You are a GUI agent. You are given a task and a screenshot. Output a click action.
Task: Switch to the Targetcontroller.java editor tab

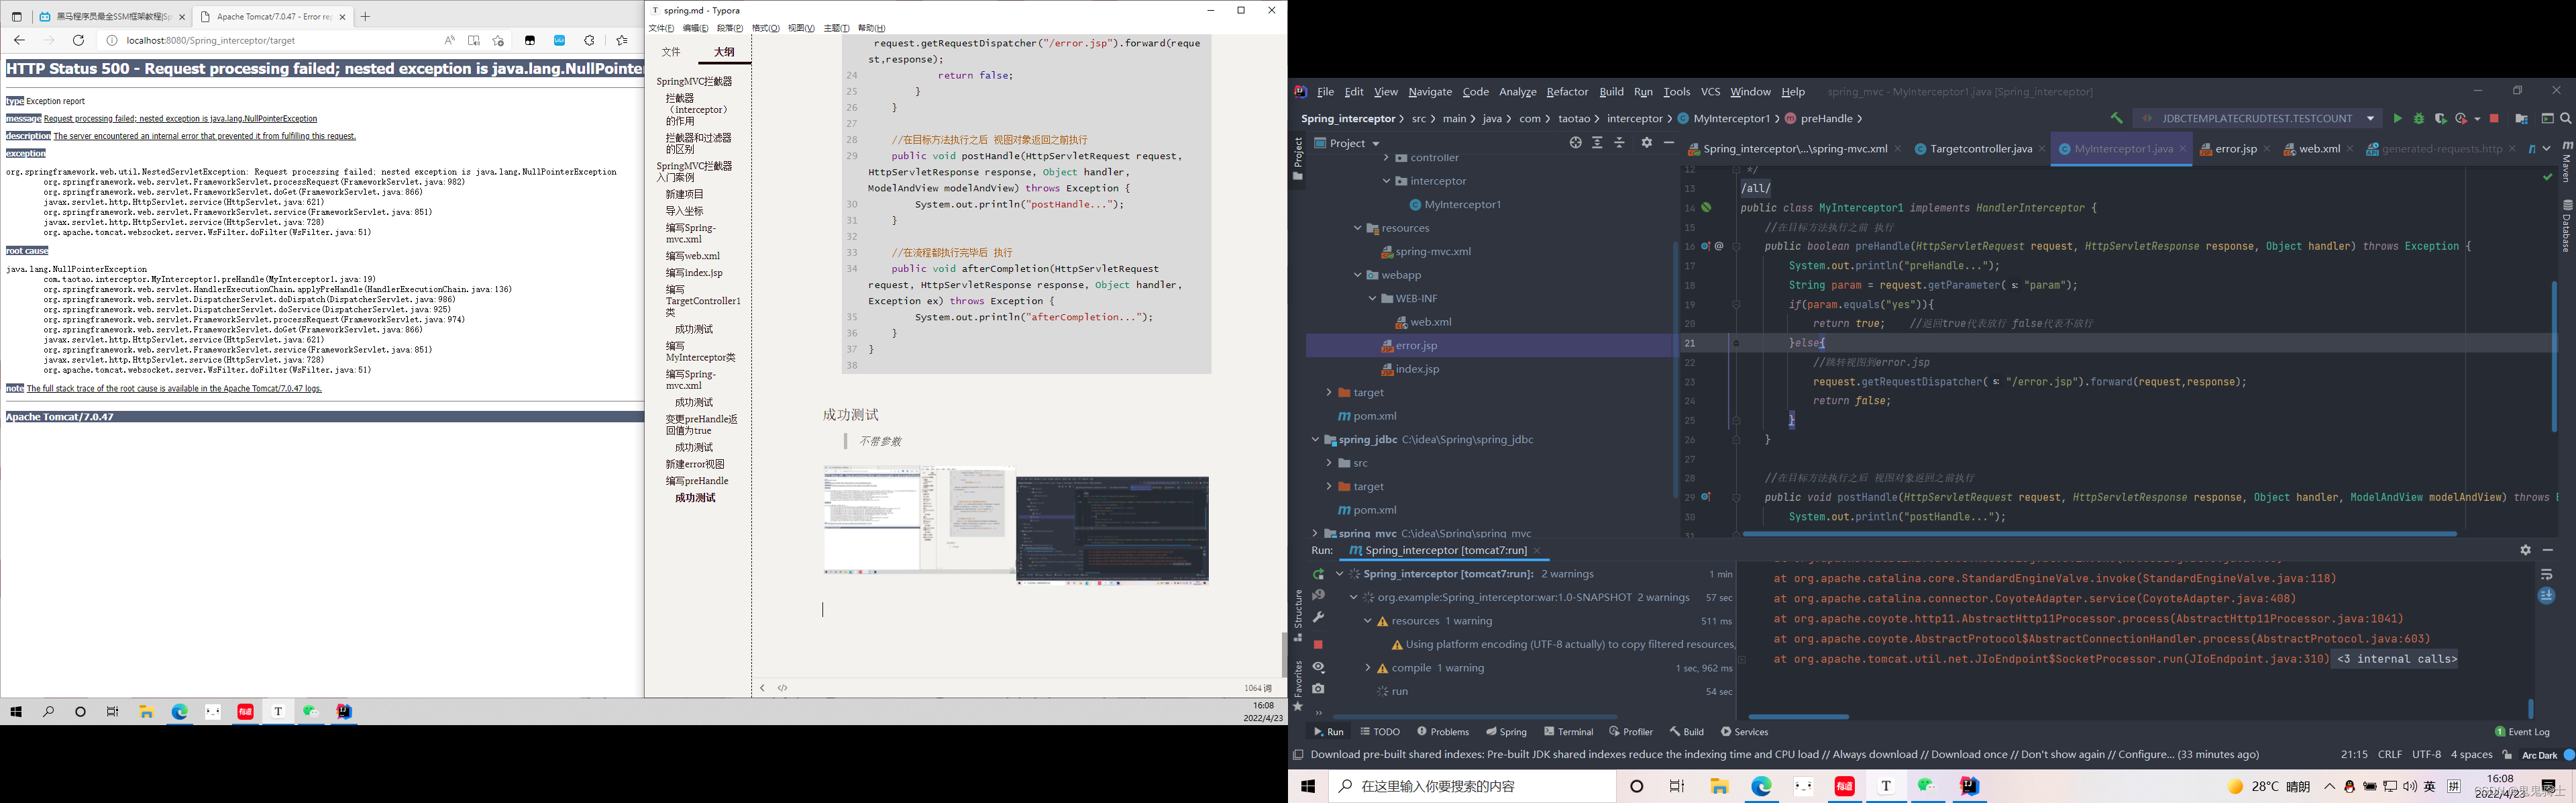pos(1980,149)
